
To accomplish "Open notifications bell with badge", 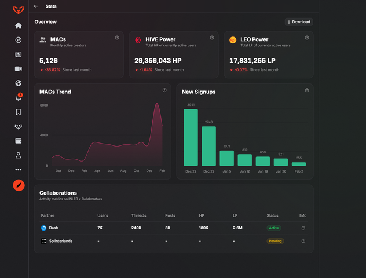I will 19,98.
